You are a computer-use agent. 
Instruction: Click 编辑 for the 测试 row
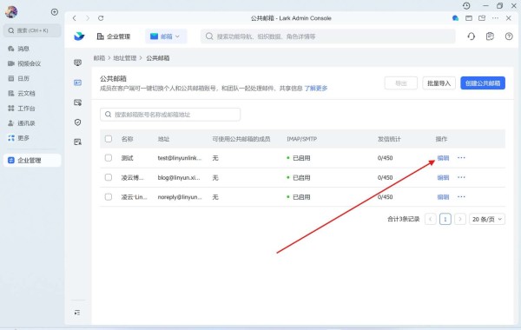443,158
